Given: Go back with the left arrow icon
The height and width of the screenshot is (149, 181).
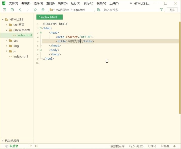Looking at the screenshot, I should [20, 10].
